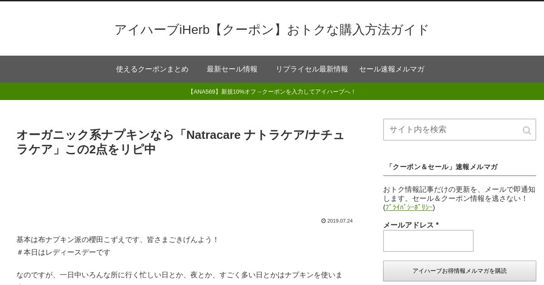Open the プライバシーポリシー link

[x=409, y=207]
